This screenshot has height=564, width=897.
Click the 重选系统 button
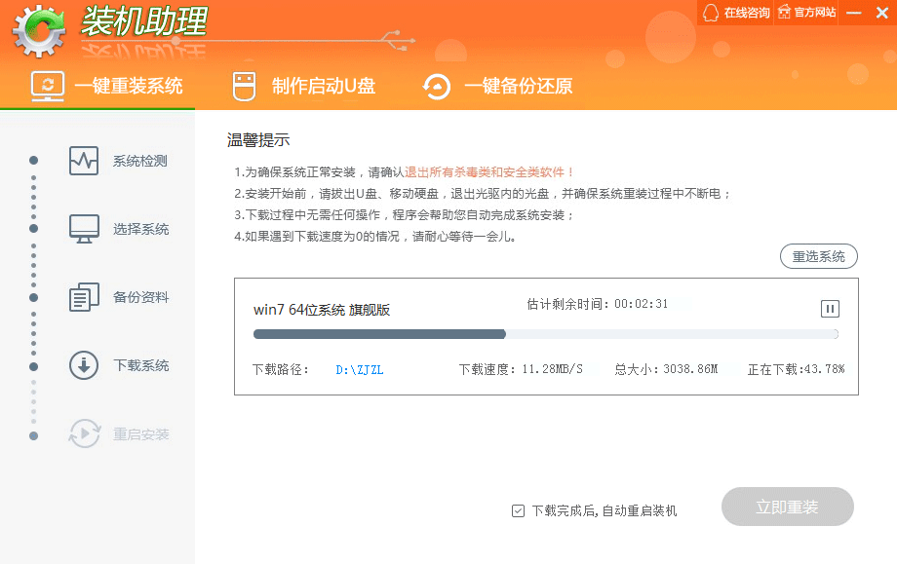tap(819, 256)
